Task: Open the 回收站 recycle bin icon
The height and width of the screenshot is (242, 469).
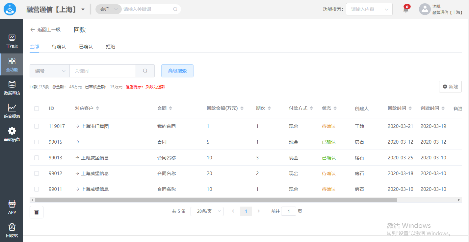Action: click(12, 227)
